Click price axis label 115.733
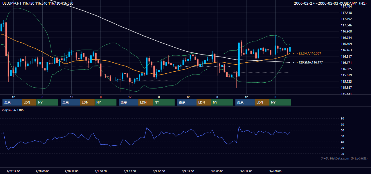 click(x=346, y=81)
